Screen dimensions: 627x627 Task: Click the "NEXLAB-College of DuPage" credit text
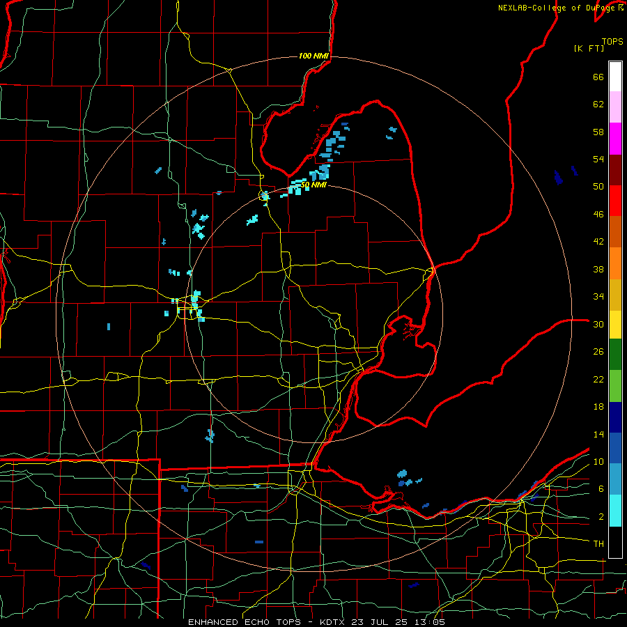[555, 8]
